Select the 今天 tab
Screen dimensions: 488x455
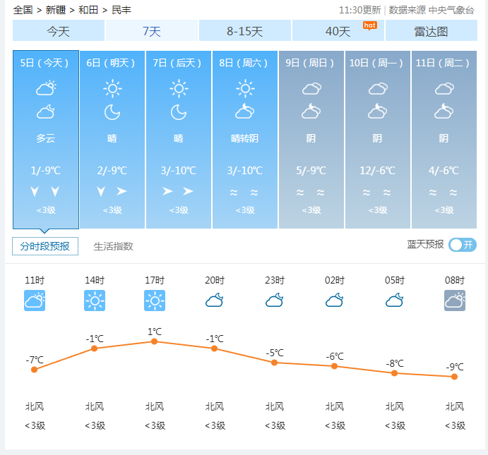(x=59, y=31)
